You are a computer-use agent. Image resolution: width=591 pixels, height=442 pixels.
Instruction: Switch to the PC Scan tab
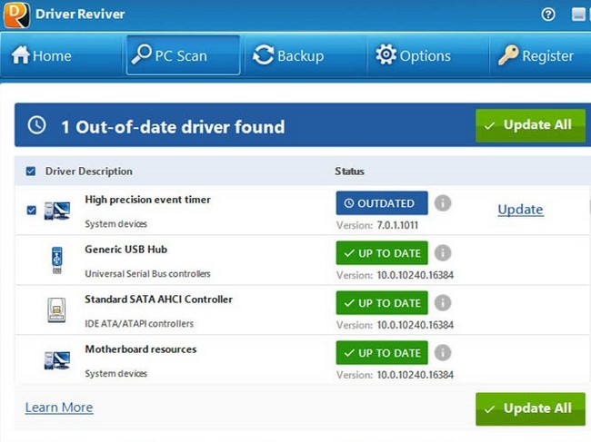183,55
